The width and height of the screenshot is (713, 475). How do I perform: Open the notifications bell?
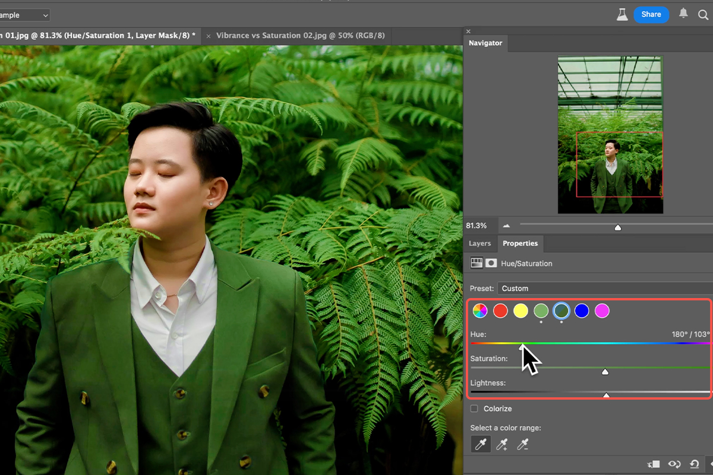[x=683, y=14]
